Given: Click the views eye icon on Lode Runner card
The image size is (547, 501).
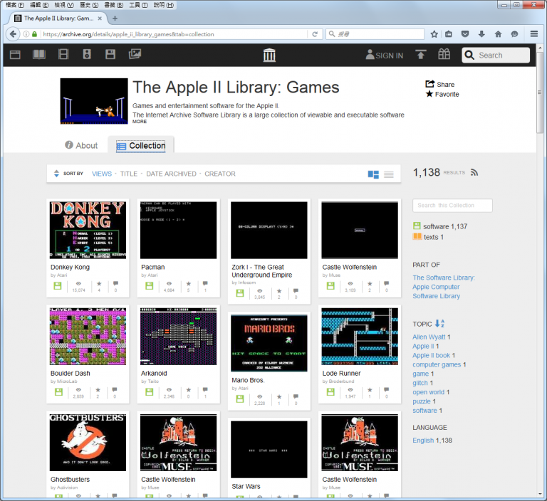Looking at the screenshot, I should click(x=350, y=389).
